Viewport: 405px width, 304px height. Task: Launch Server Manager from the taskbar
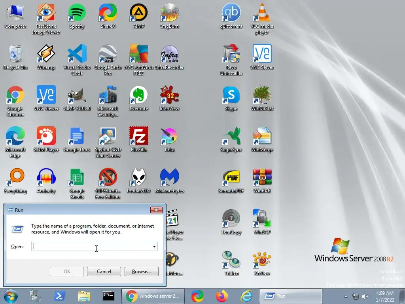(x=35, y=296)
